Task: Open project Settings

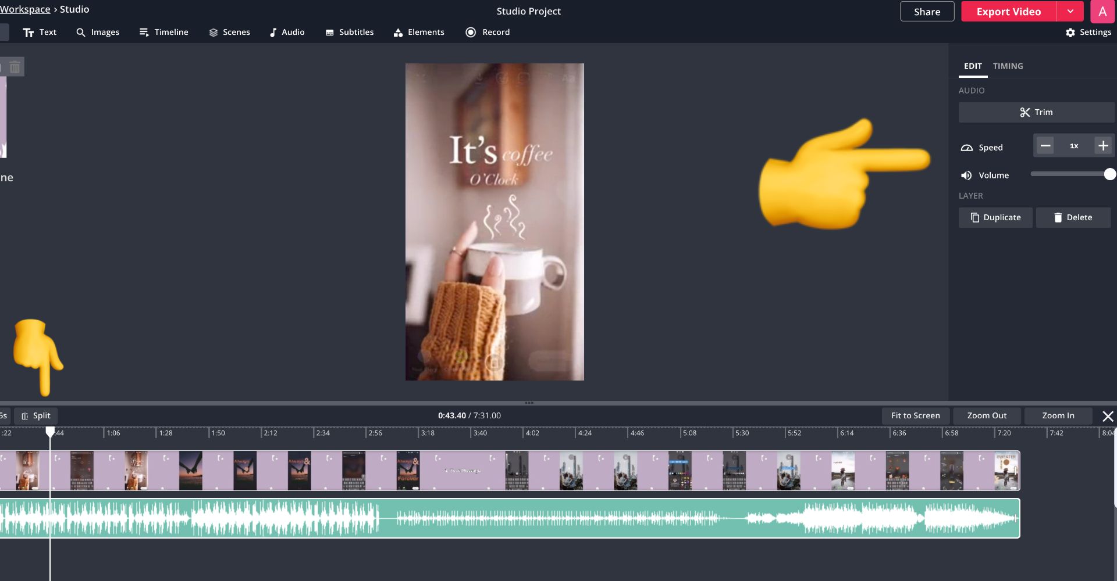Action: [x=1088, y=33]
